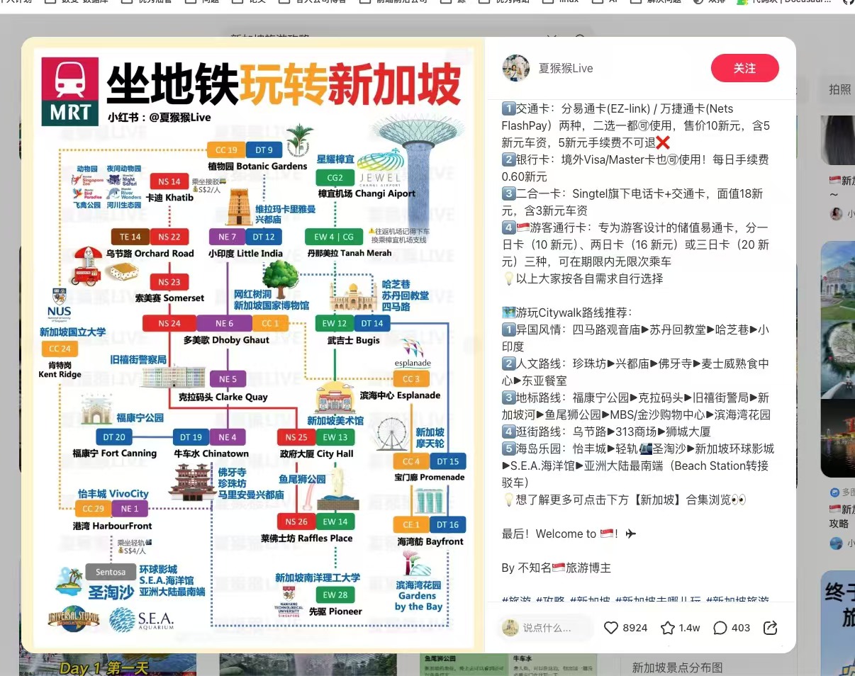This screenshot has width=855, height=676.
Task: Click the 1.4w collects count
Action: pyautogui.click(x=690, y=628)
